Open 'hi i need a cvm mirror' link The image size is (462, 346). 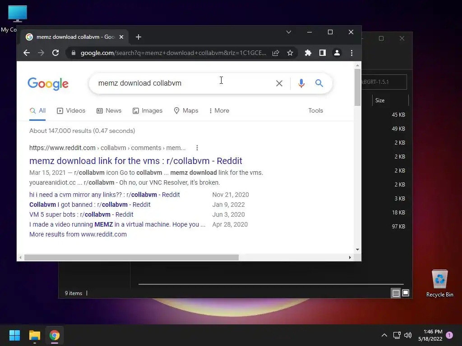point(104,195)
